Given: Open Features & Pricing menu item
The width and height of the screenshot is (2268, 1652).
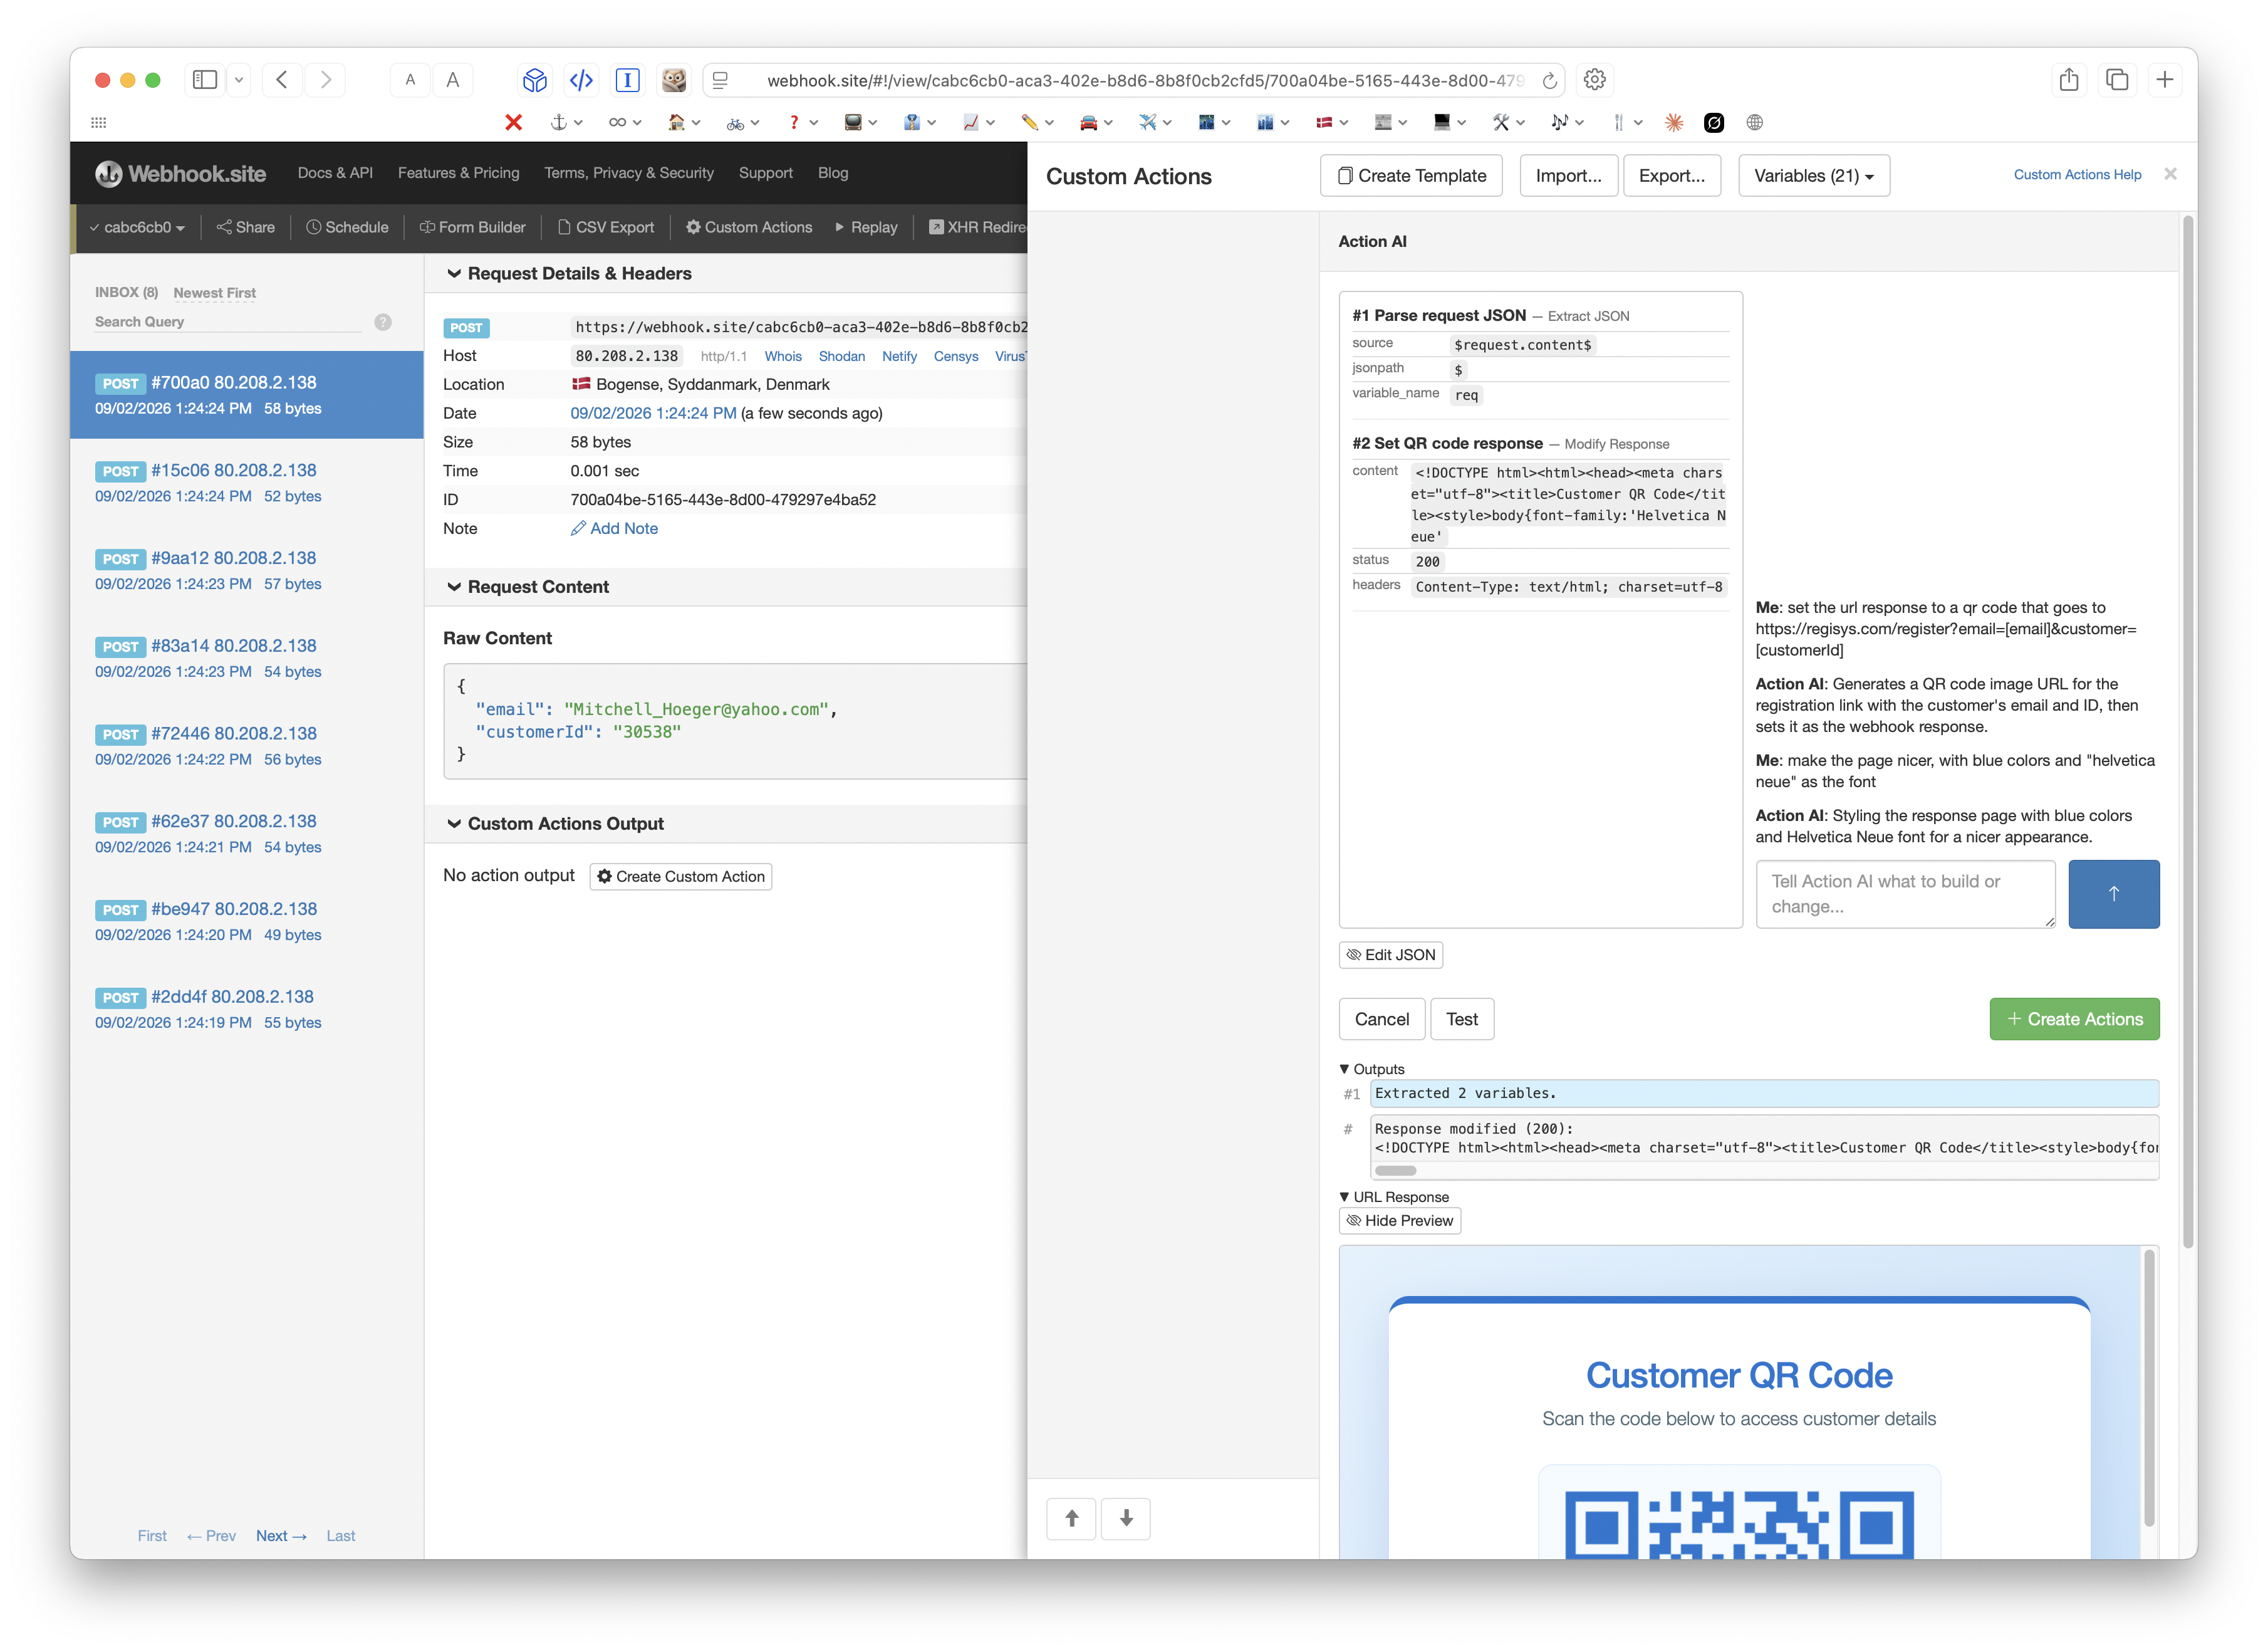Looking at the screenshot, I should pos(458,173).
